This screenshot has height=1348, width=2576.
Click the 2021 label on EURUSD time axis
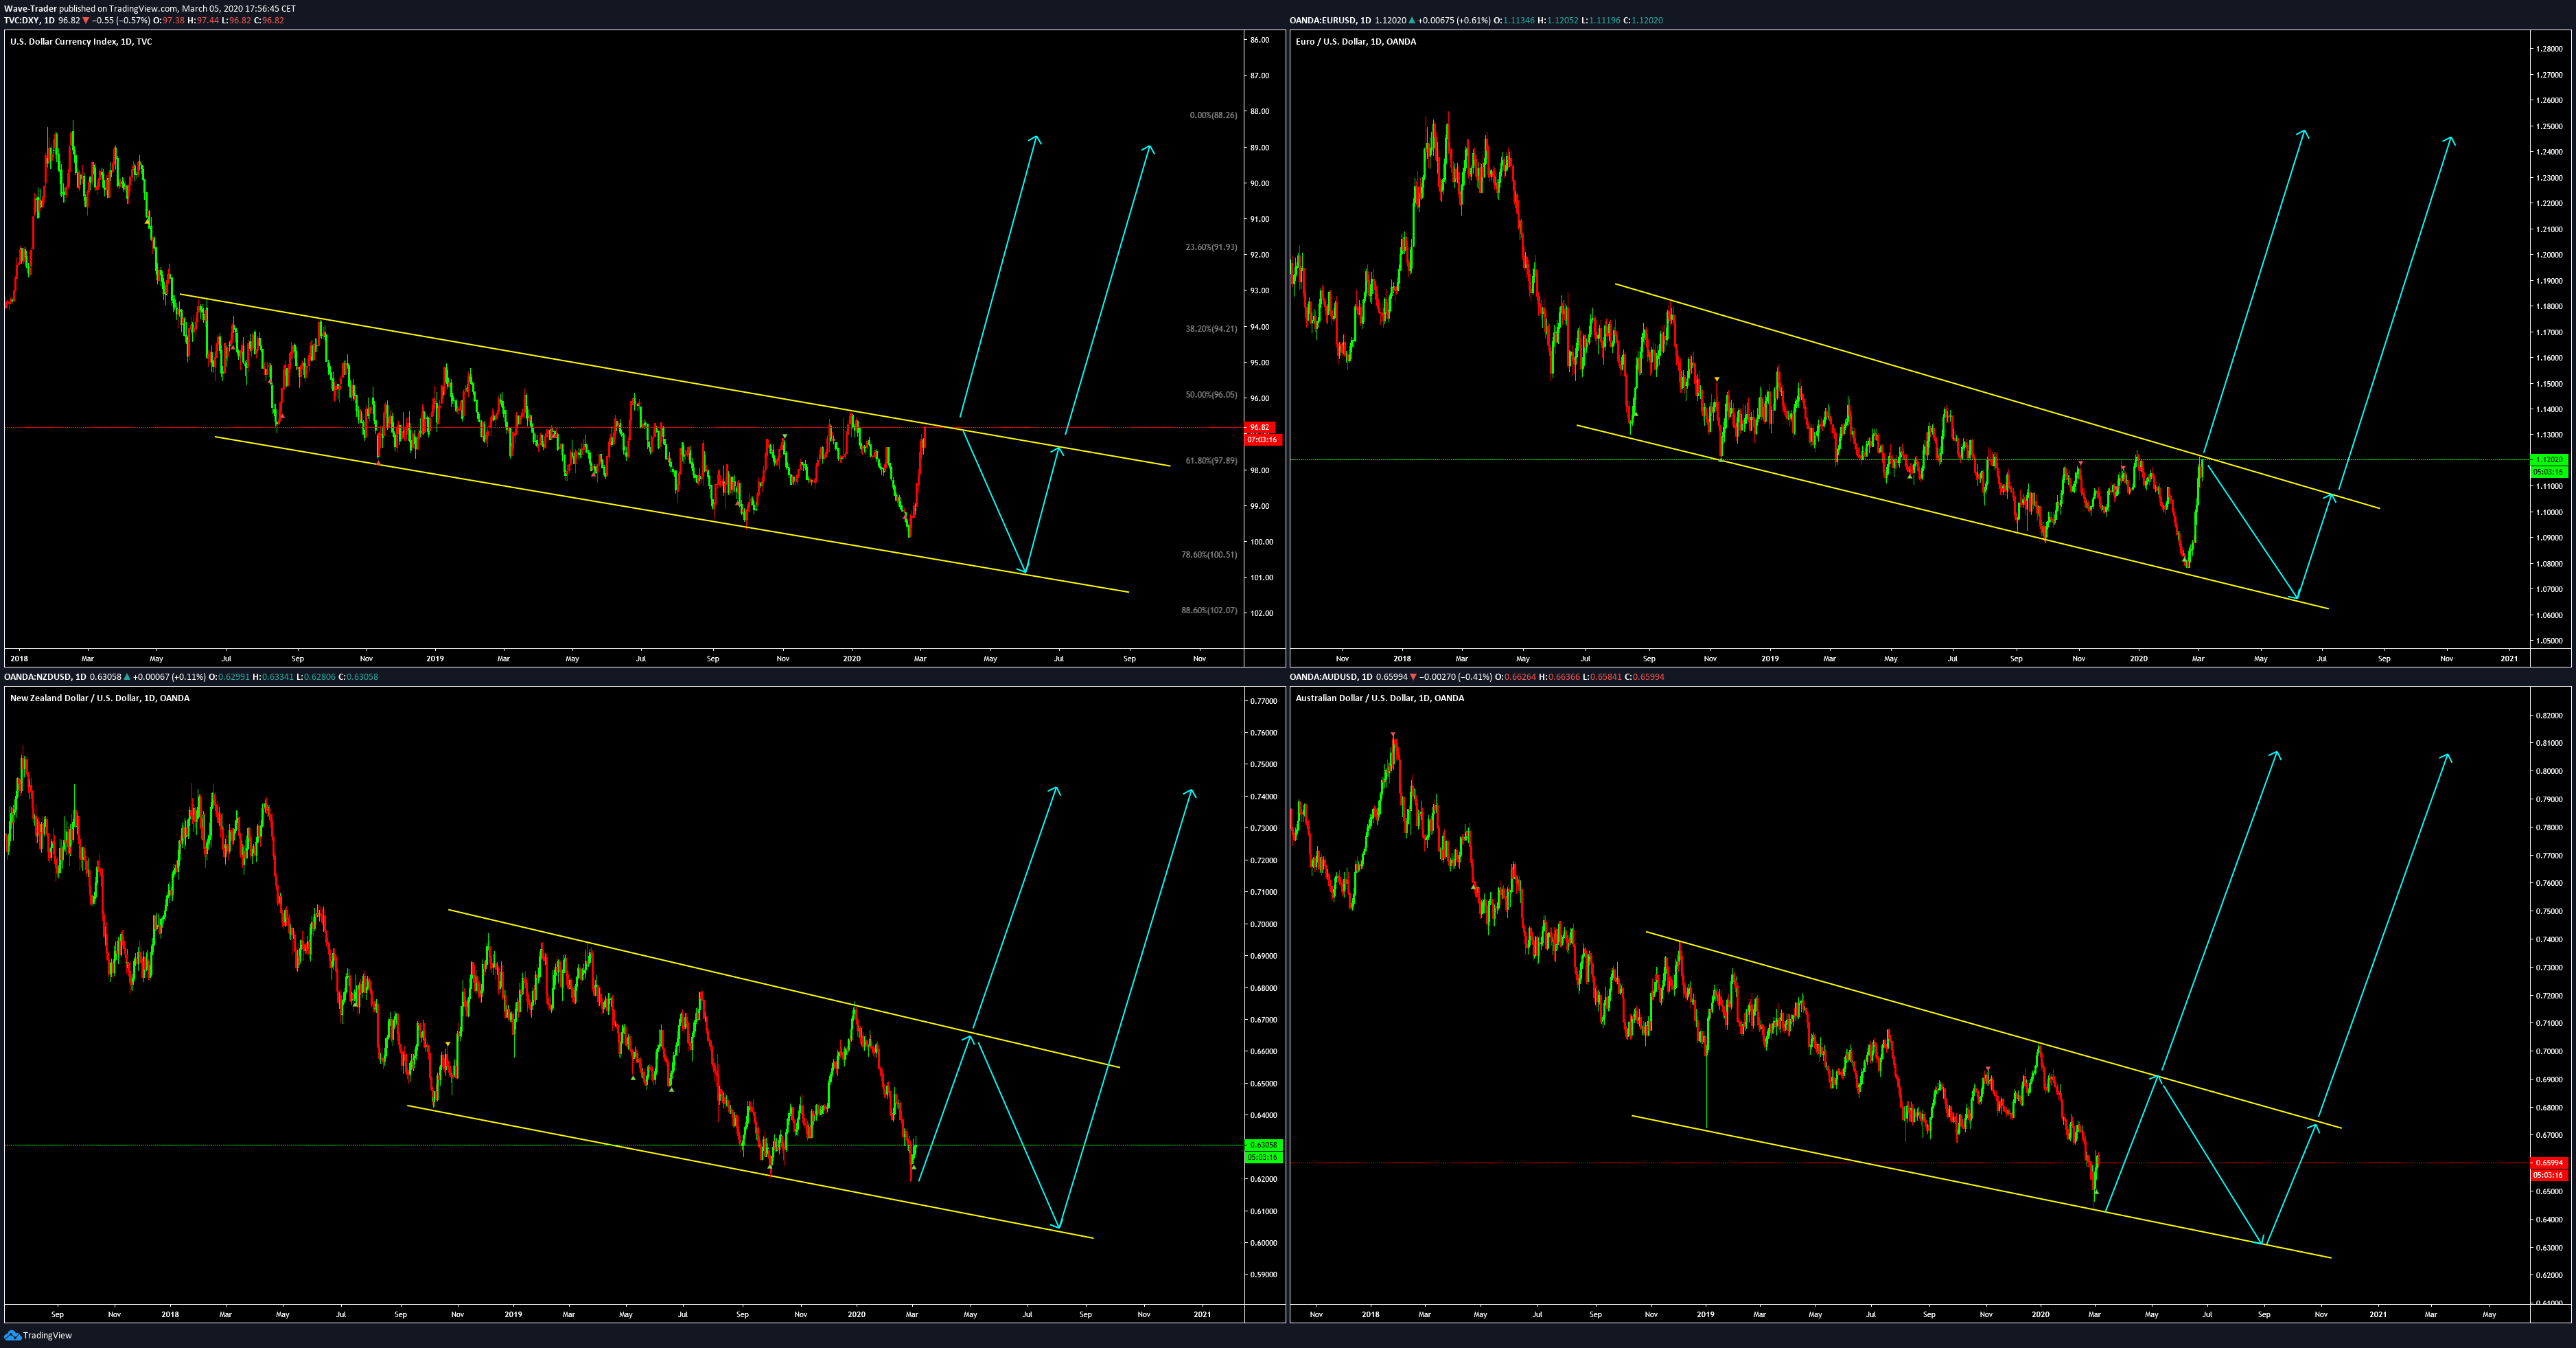2509,659
